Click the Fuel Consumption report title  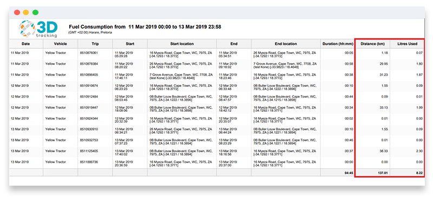click(x=145, y=27)
